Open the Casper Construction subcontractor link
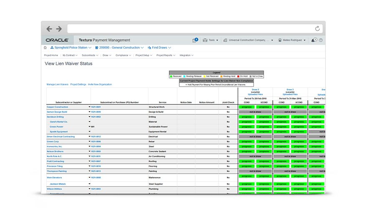The image size is (367, 222). pyautogui.click(x=57, y=107)
